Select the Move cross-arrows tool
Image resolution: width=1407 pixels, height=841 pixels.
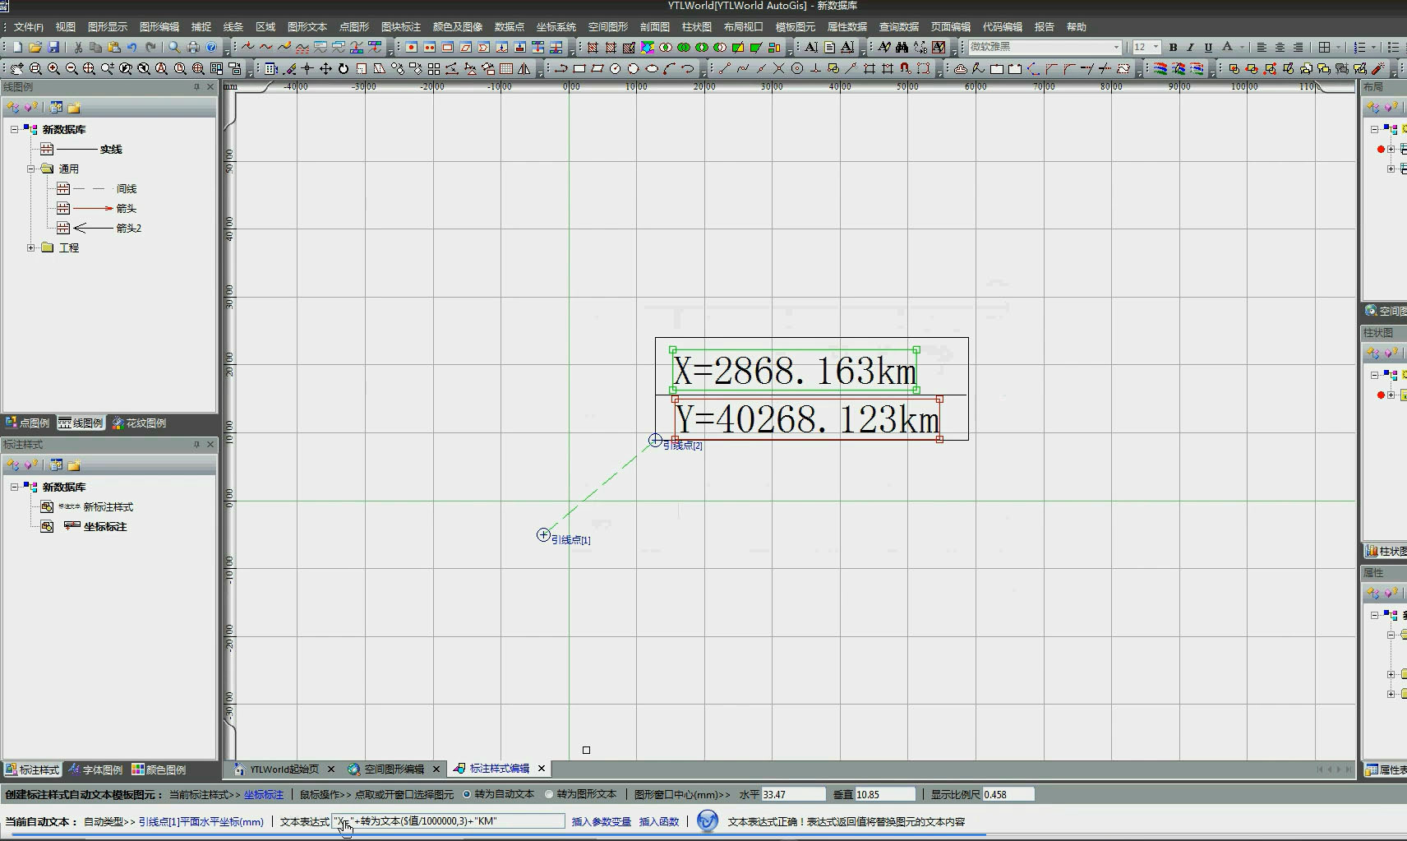325,69
